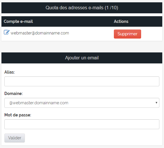Click the (1 /10) quota counter

[112, 8]
